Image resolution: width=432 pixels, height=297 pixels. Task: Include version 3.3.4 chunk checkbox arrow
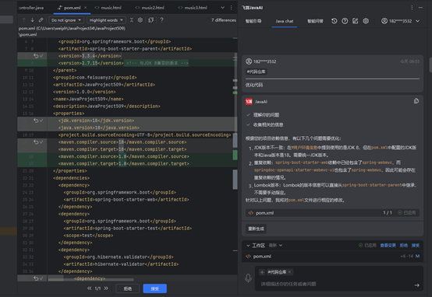[41, 56]
